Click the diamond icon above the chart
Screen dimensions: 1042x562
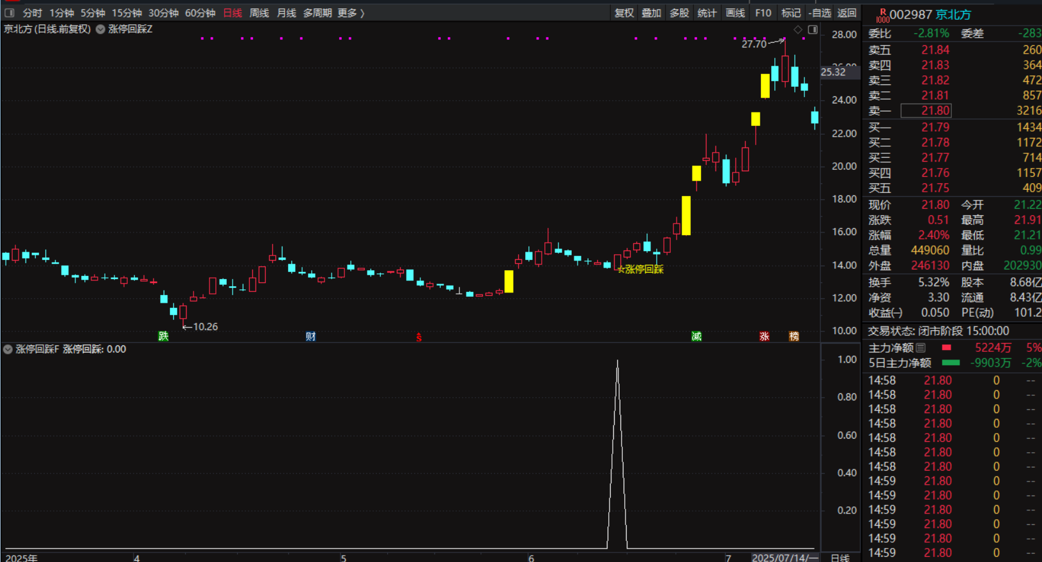click(798, 29)
